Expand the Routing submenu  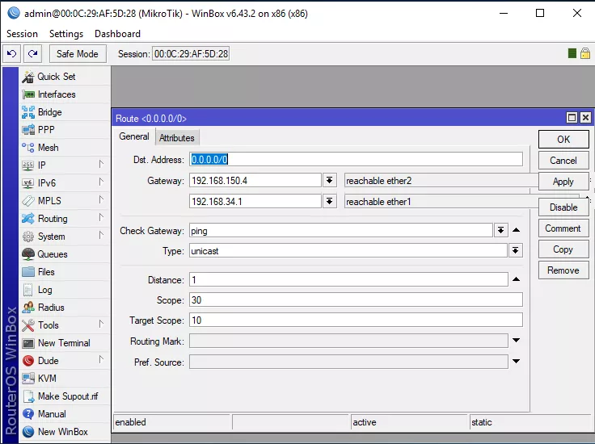coord(65,219)
